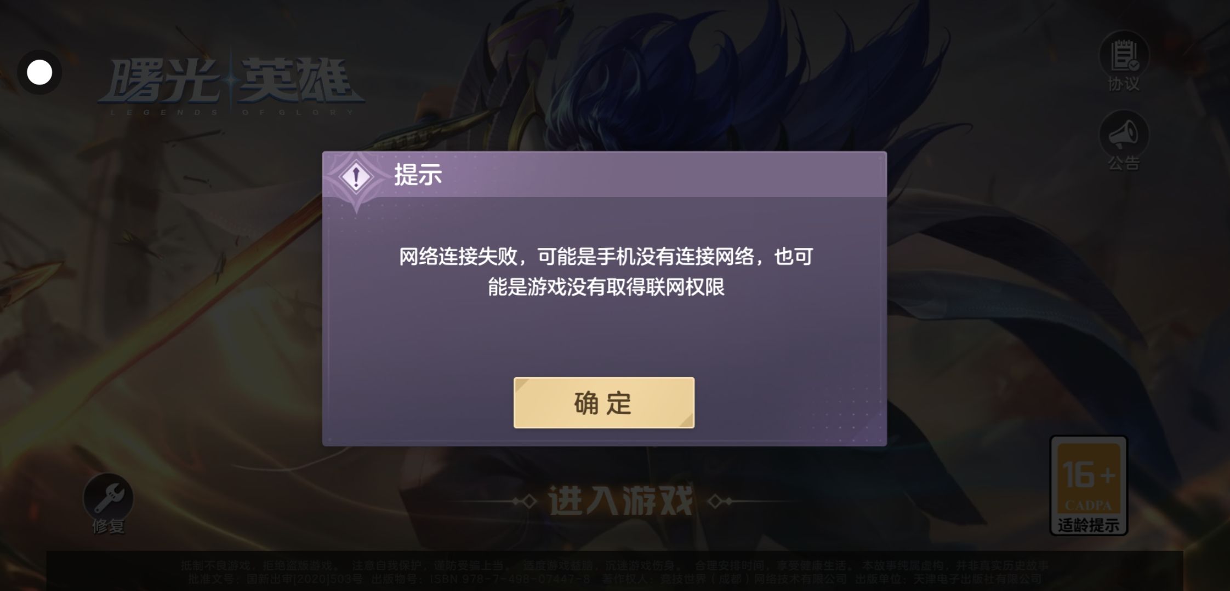Click the 提示 dialog title bar
Image resolution: width=1230 pixels, height=591 pixels.
[604, 175]
